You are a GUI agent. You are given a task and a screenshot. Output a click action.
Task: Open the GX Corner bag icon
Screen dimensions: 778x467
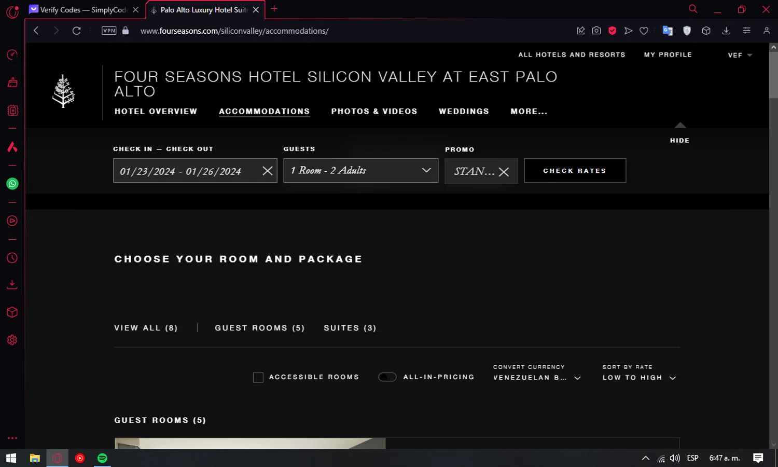(12, 83)
